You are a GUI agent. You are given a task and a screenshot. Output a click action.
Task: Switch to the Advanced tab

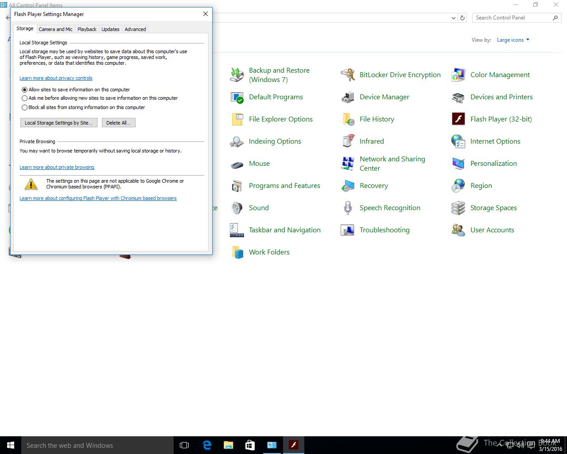[135, 29]
